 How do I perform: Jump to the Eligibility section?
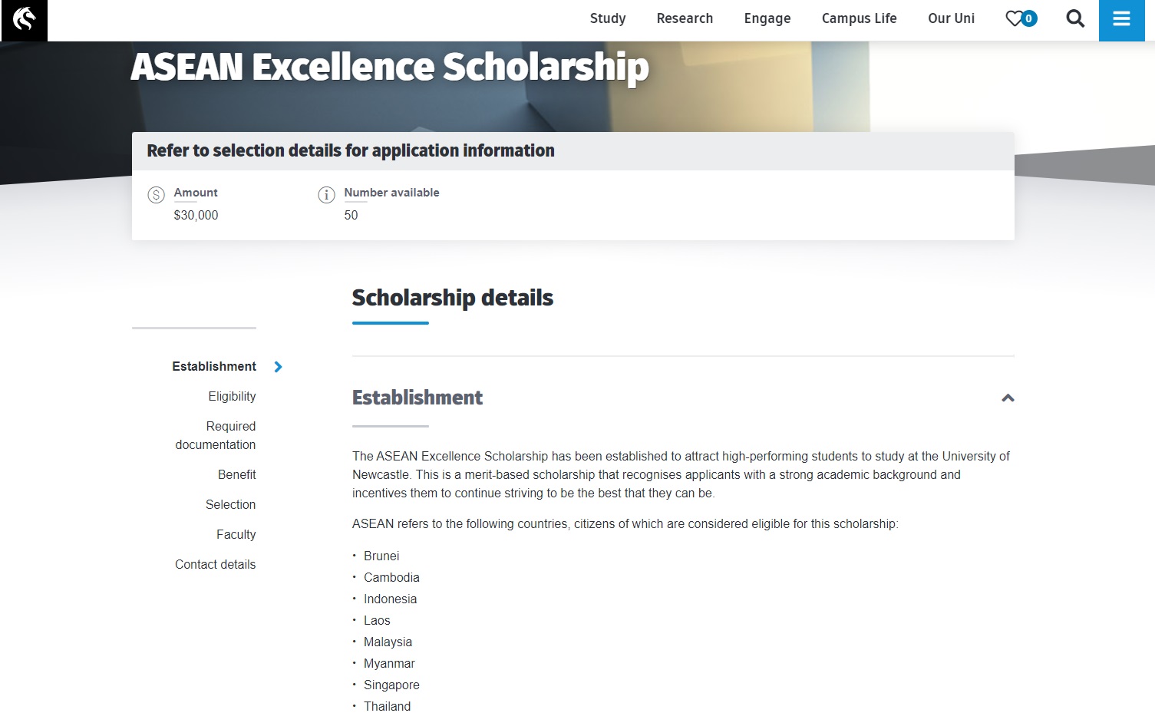tap(232, 396)
